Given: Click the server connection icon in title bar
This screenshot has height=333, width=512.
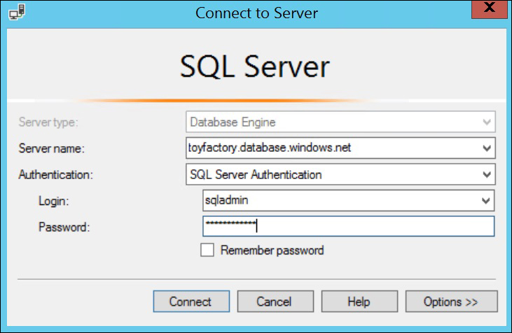Looking at the screenshot, I should point(17,12).
